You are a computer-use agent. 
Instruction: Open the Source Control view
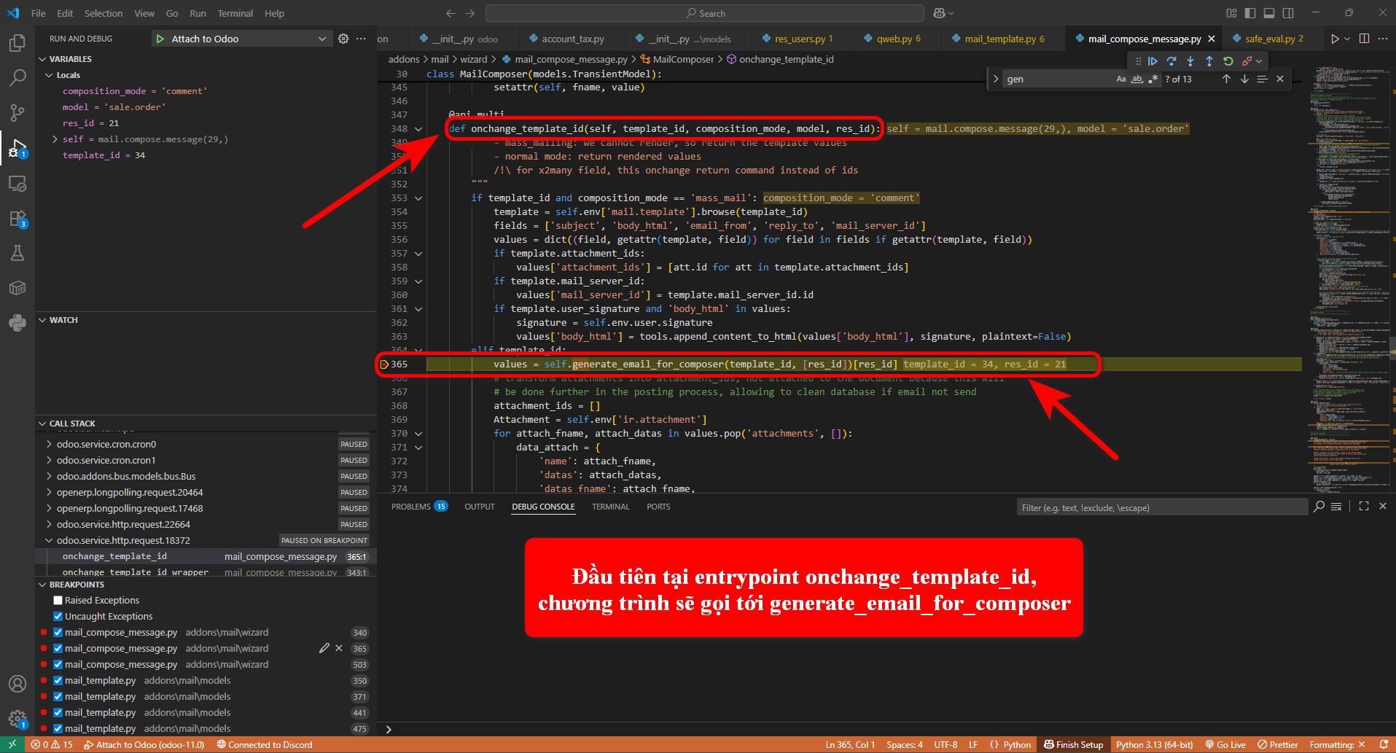[17, 112]
